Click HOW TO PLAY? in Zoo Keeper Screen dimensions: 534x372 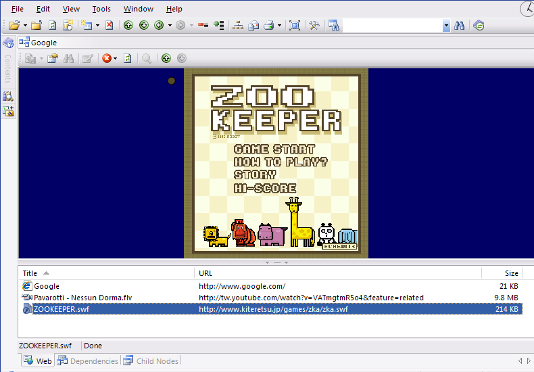(x=281, y=162)
